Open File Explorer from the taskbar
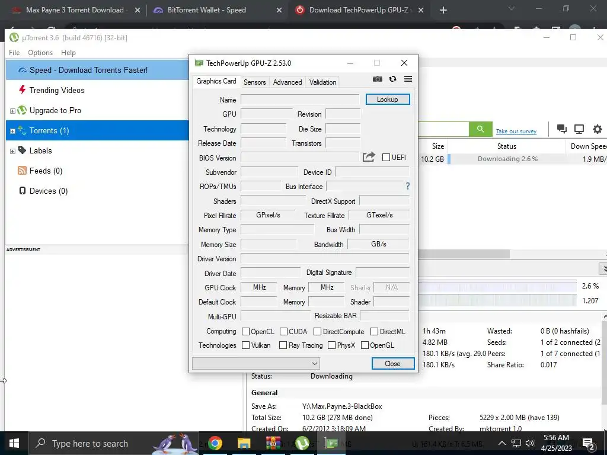Image resolution: width=607 pixels, height=455 pixels. tap(244, 443)
